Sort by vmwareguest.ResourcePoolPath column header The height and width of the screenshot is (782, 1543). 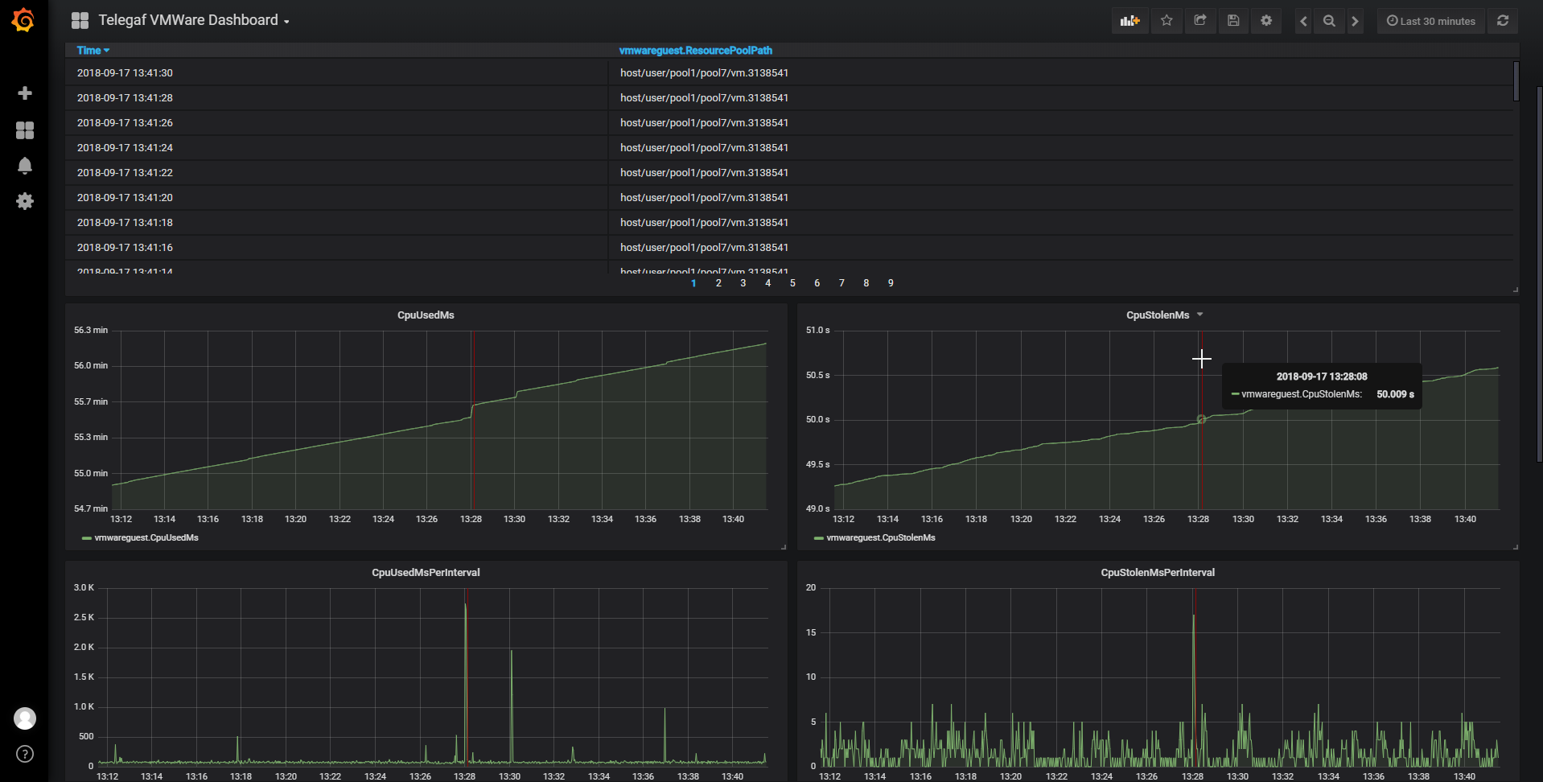tap(695, 50)
